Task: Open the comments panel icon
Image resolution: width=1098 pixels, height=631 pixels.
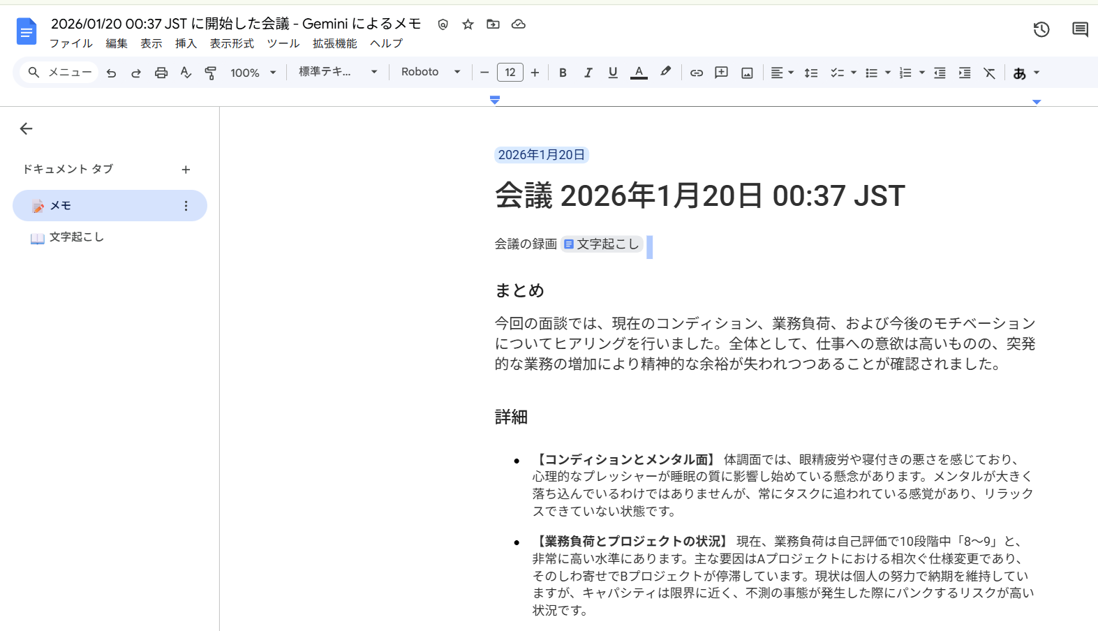Action: coord(1080,29)
